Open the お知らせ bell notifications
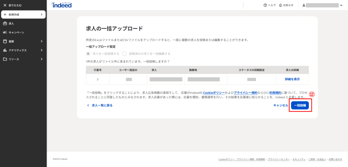The height and width of the screenshot is (167, 348). click(280, 5)
